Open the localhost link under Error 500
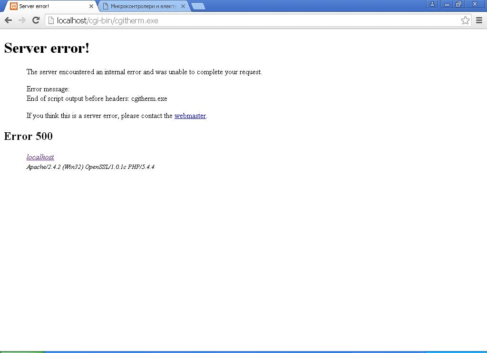The height and width of the screenshot is (353, 487). [40, 157]
